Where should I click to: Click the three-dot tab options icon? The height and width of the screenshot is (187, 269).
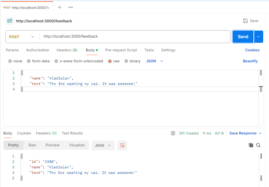pos(71,7)
